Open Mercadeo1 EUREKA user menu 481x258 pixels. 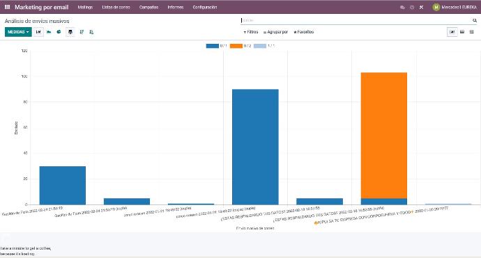click(x=455, y=7)
